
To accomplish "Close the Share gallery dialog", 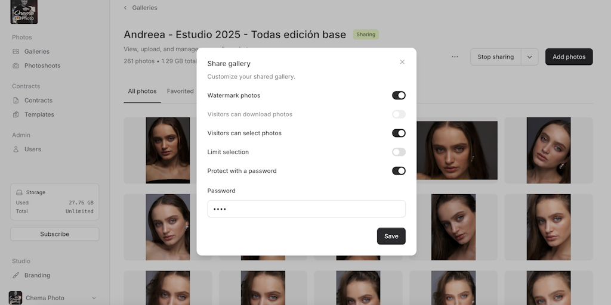I will click(402, 62).
